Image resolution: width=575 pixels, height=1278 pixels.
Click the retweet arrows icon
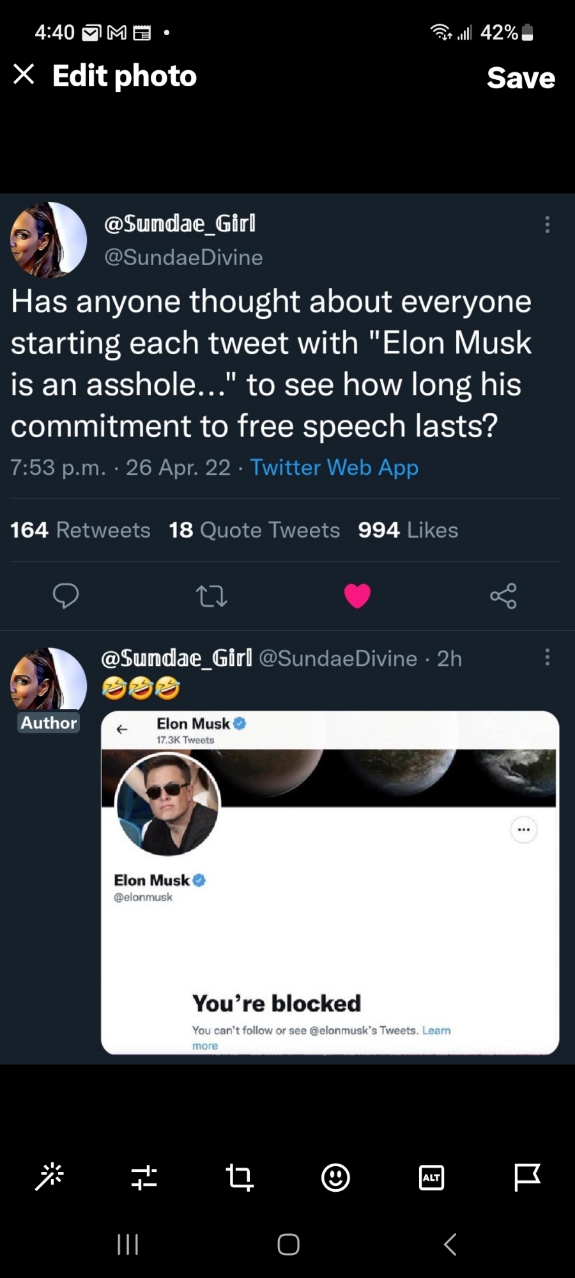[211, 596]
